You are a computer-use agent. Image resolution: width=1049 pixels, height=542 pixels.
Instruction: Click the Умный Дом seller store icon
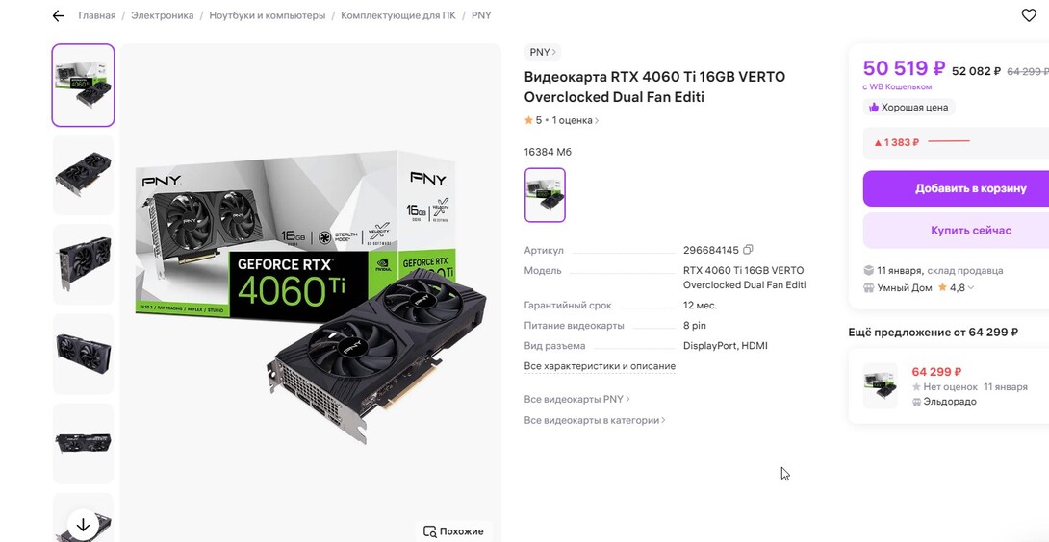point(869,287)
